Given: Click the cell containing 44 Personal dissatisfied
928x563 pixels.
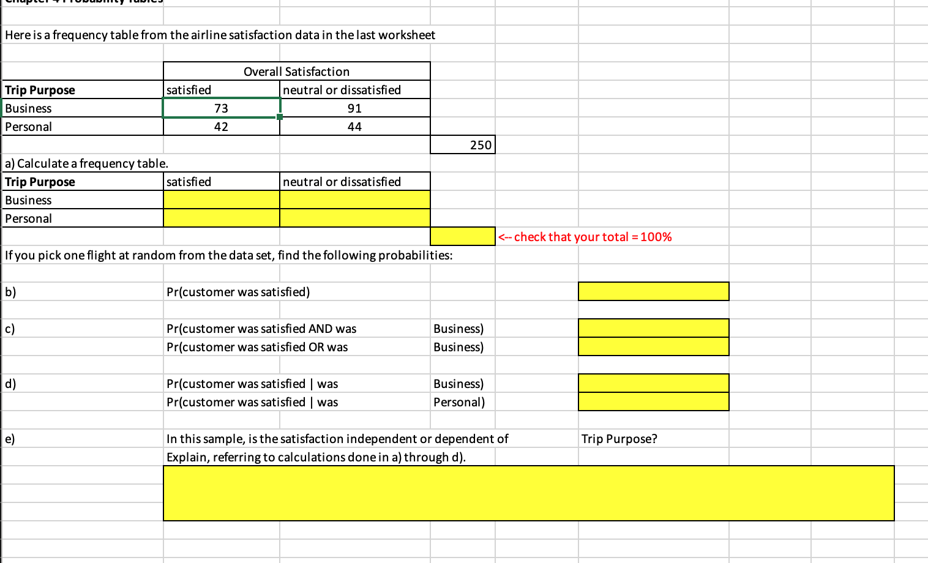Looking at the screenshot, I should click(354, 126).
